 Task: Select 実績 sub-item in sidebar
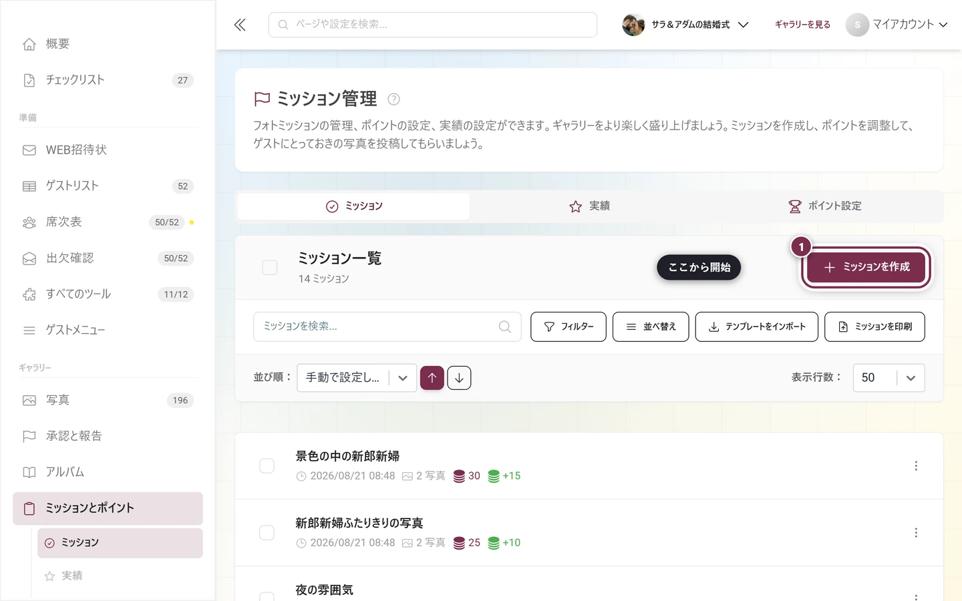(x=120, y=576)
